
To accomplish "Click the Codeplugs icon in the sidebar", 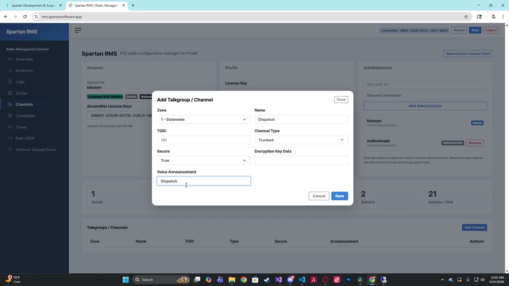I will (10, 116).
